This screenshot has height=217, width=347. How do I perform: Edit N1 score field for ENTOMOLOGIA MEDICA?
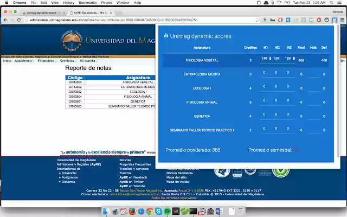point(264,73)
